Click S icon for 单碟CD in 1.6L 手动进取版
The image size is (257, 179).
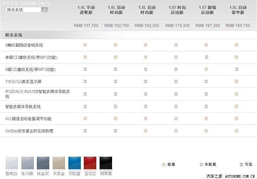coord(85,57)
